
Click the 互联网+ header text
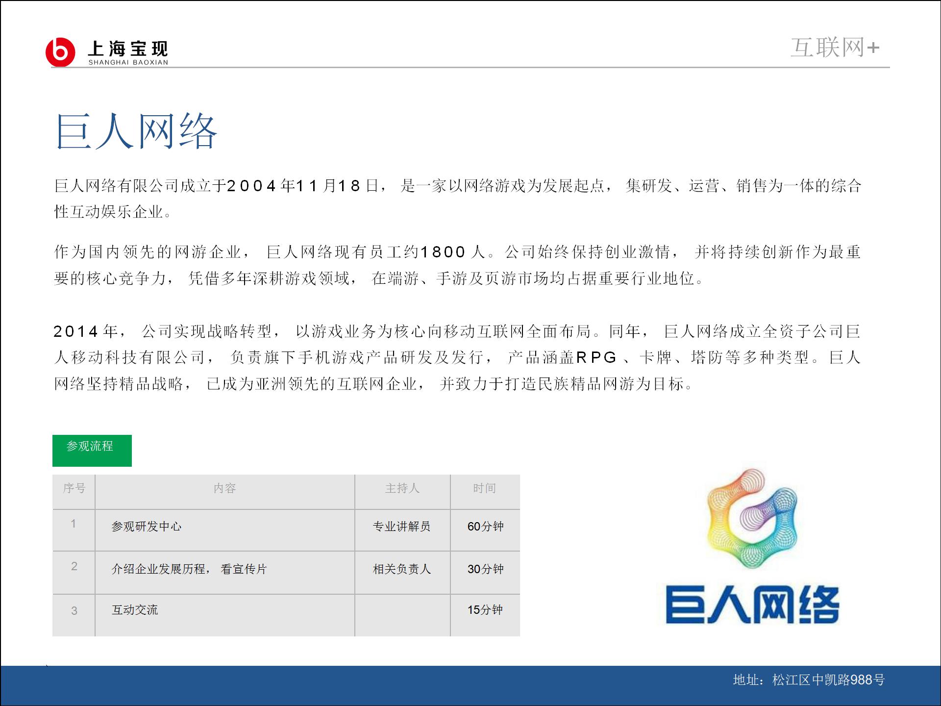[x=835, y=48]
